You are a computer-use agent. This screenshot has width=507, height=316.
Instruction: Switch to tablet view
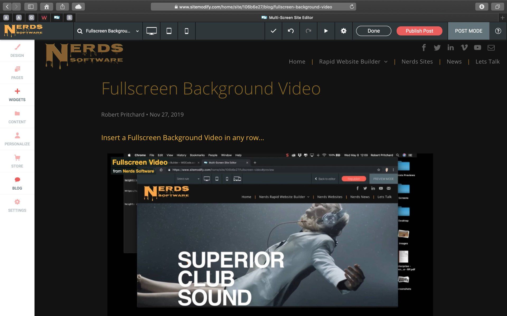[169, 31]
